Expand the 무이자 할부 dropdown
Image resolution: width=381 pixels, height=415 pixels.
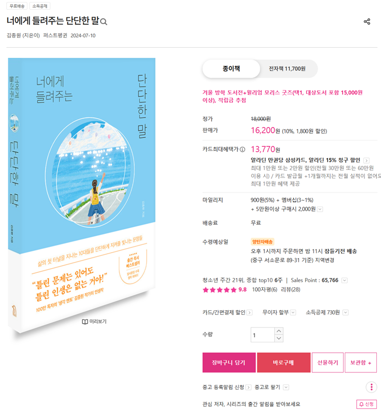[293, 313]
